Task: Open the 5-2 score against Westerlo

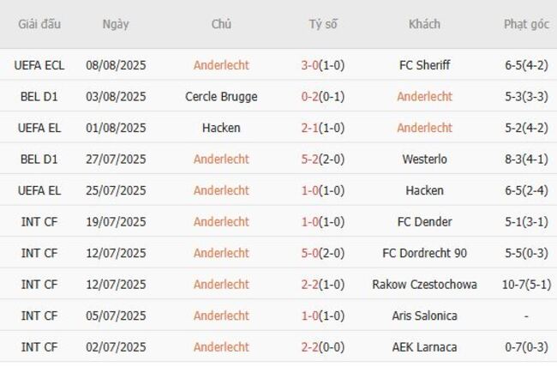Action: click(322, 159)
